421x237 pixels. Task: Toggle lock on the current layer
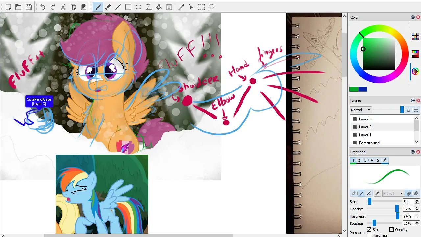pyautogui.click(x=409, y=110)
